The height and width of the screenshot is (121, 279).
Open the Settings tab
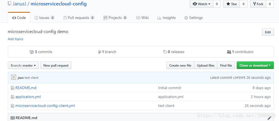pyautogui.click(x=194, y=18)
